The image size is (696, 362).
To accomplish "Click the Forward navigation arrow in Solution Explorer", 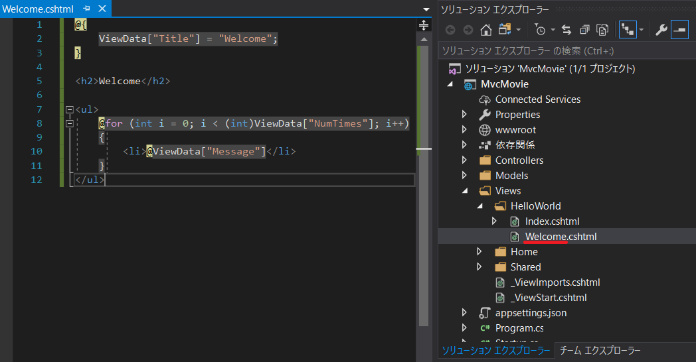I will (x=468, y=30).
